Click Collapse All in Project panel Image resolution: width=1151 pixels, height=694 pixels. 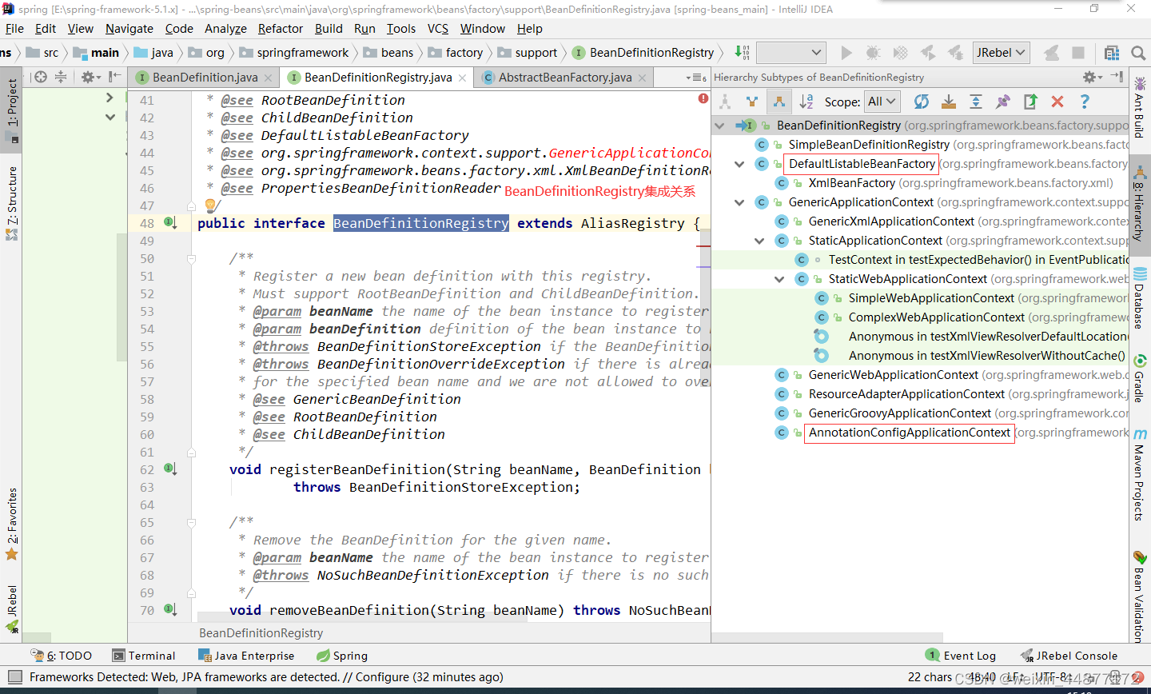coord(61,78)
